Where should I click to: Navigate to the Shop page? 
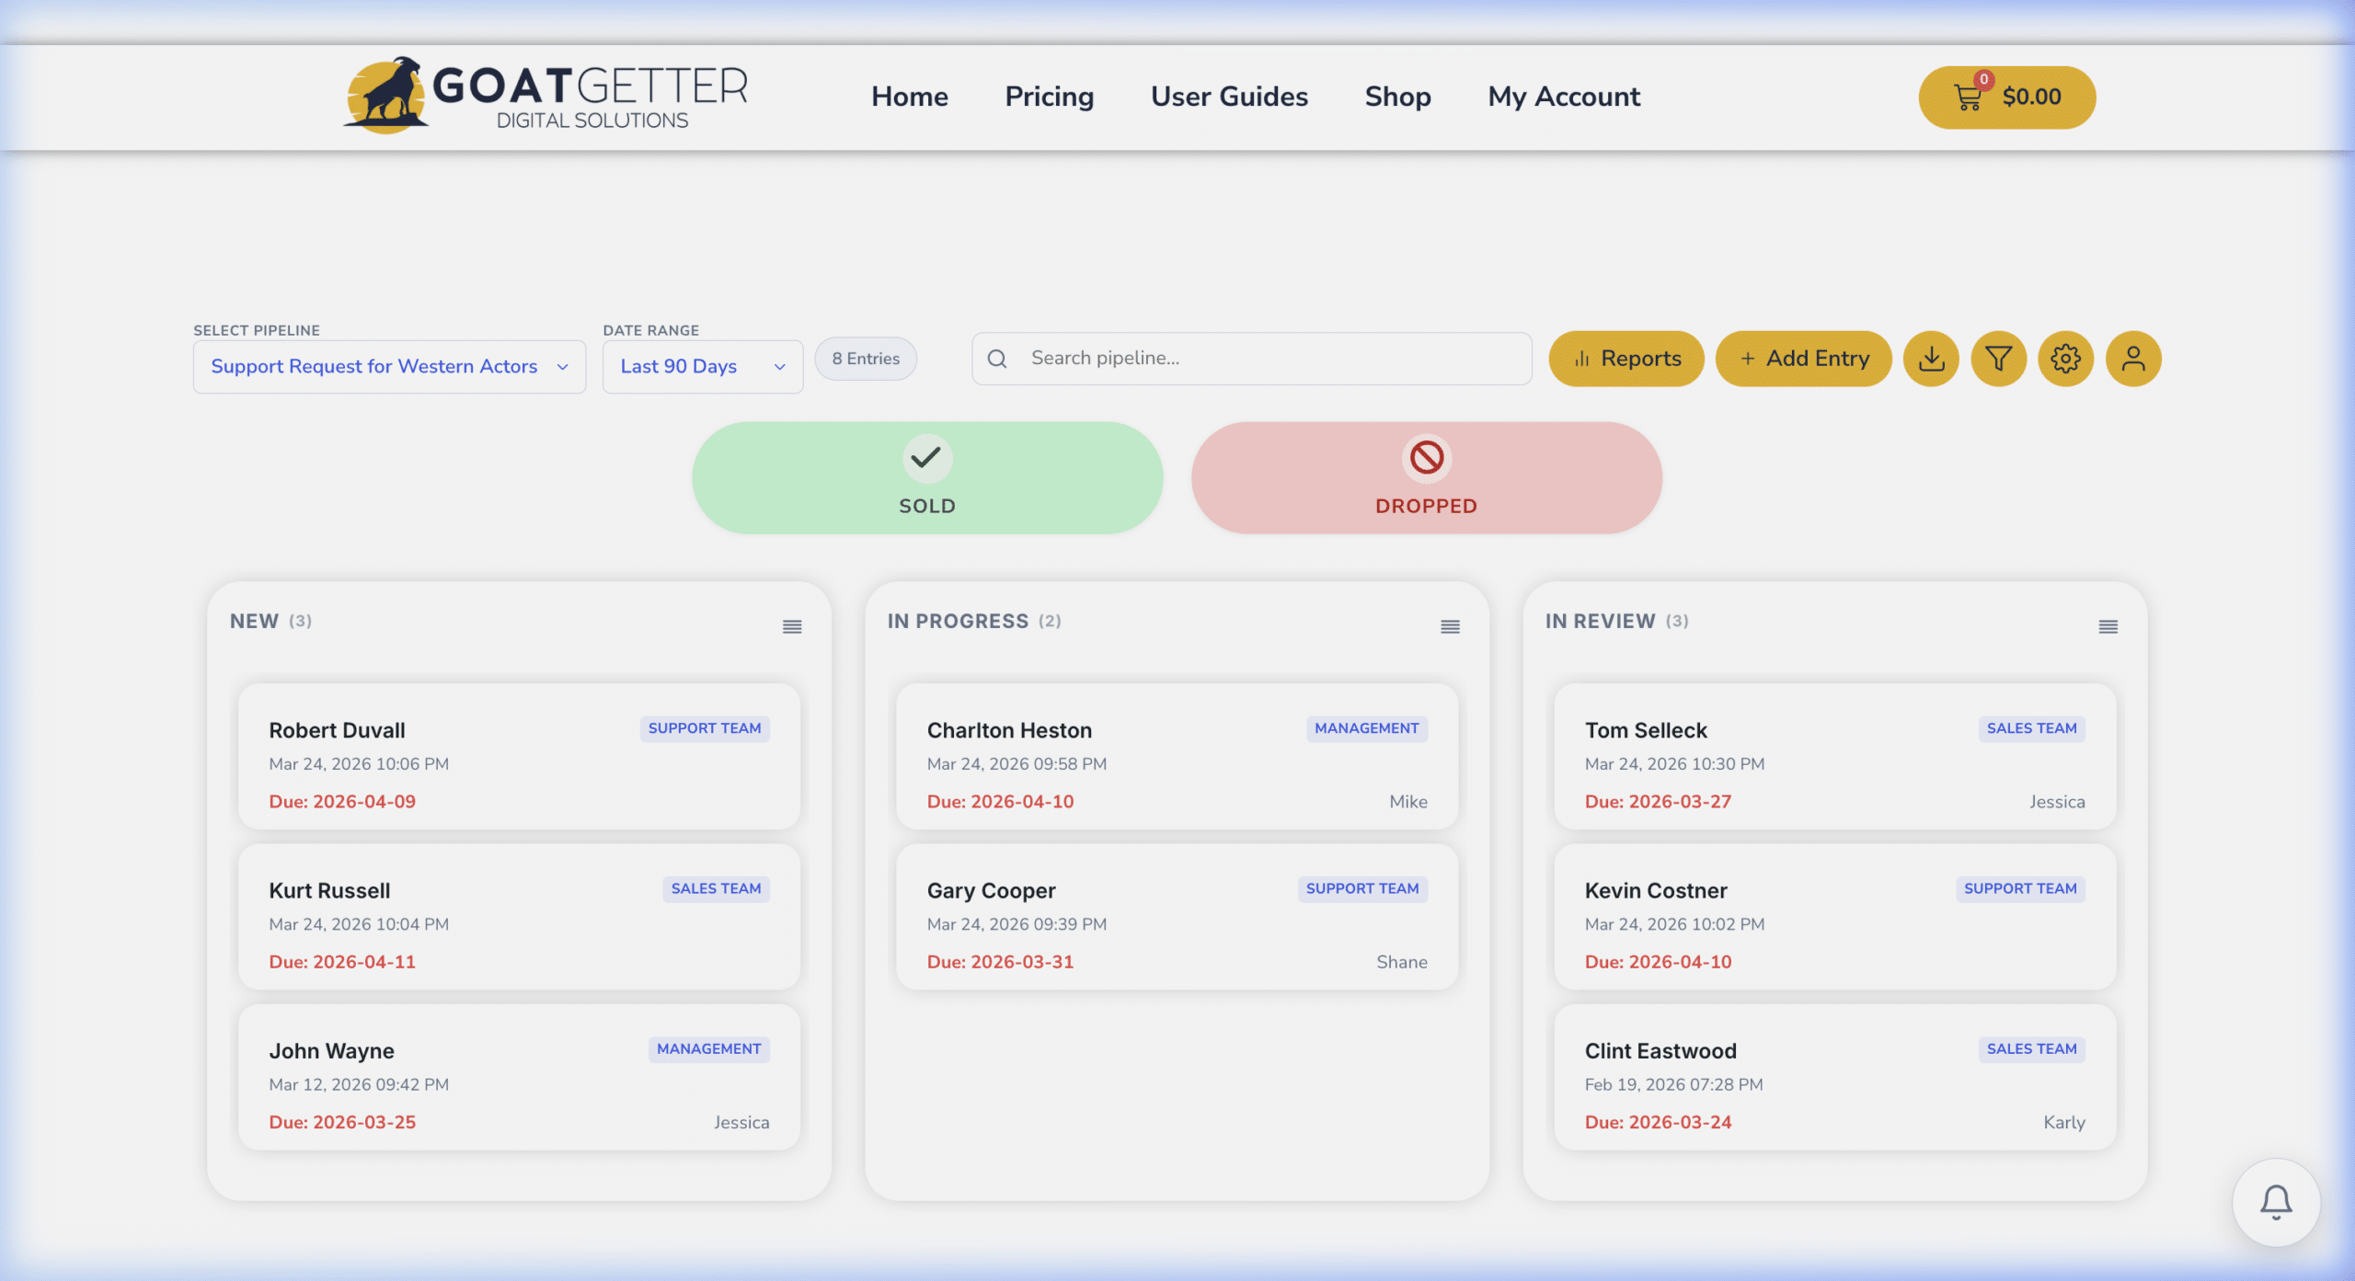(x=1397, y=97)
